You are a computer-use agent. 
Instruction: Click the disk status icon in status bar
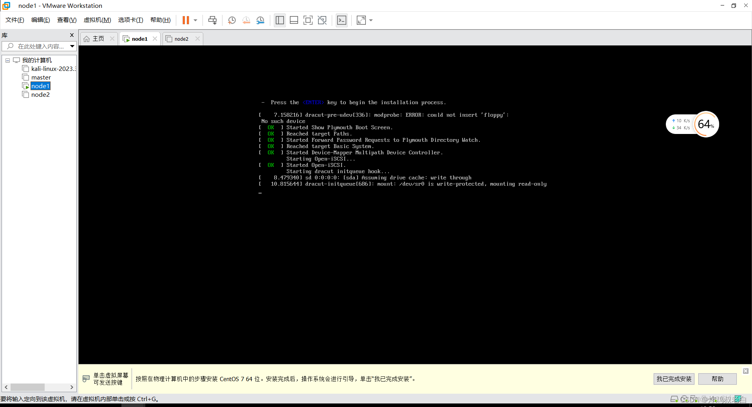674,399
